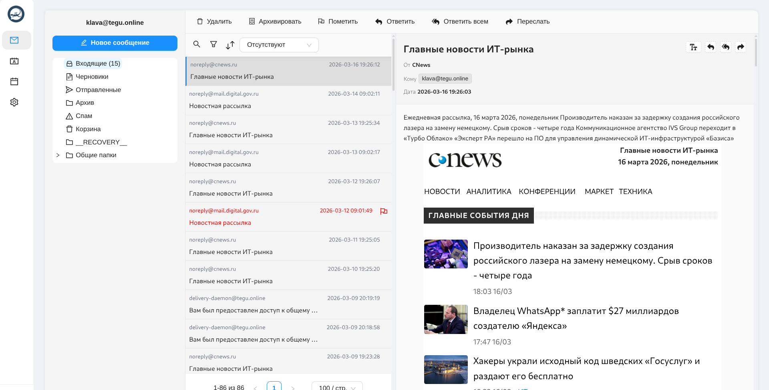
Task: Open the mail section in sidebar
Action: tap(14, 40)
